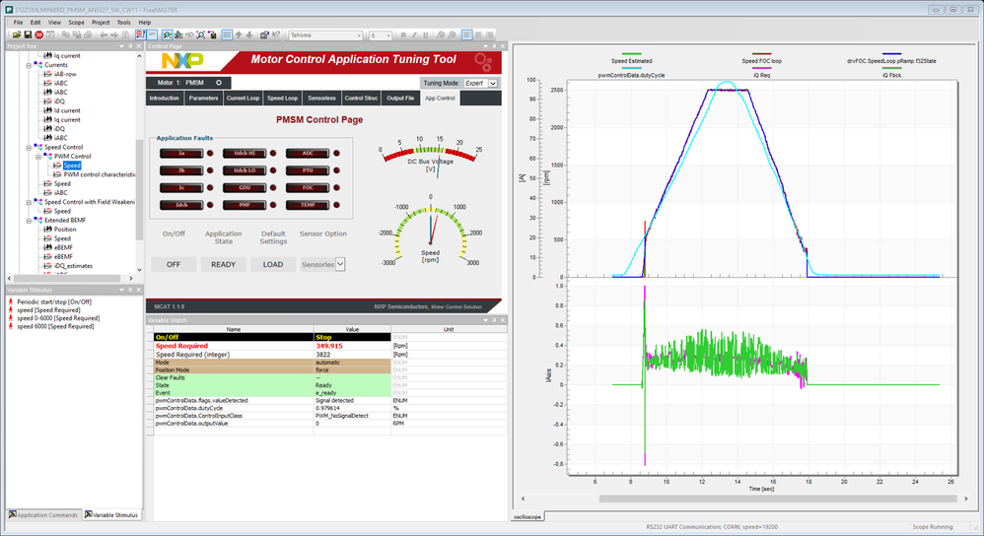Image resolution: width=984 pixels, height=536 pixels.
Task: Click the Udcb HI fault button
Action: point(245,153)
